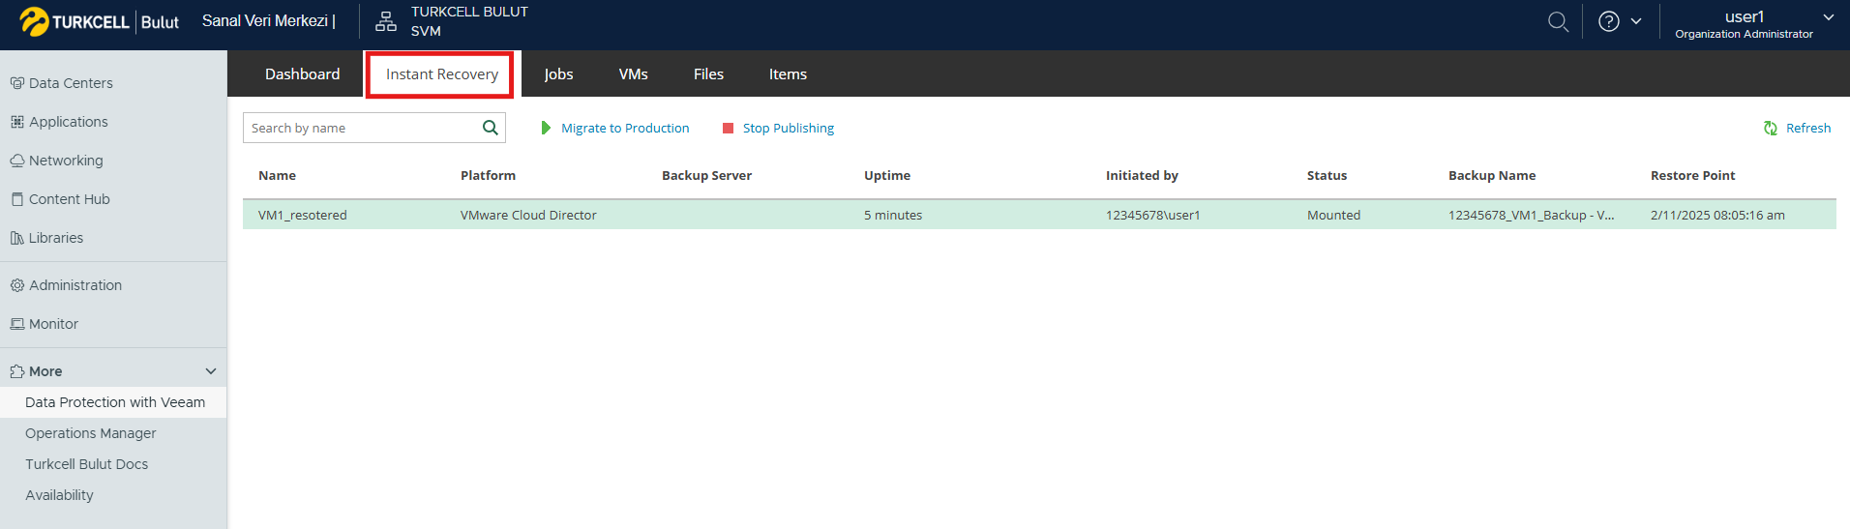
Task: Open Applications in sidebar
Action: coord(68,122)
